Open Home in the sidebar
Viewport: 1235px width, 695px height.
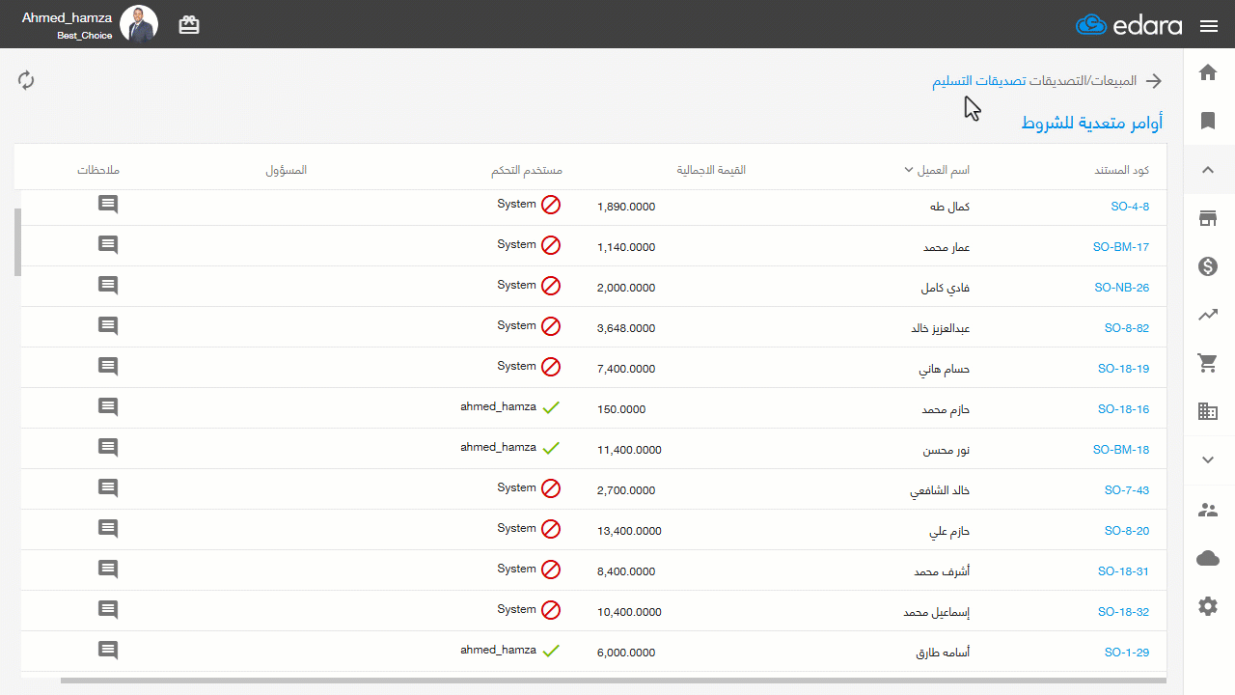(x=1208, y=72)
